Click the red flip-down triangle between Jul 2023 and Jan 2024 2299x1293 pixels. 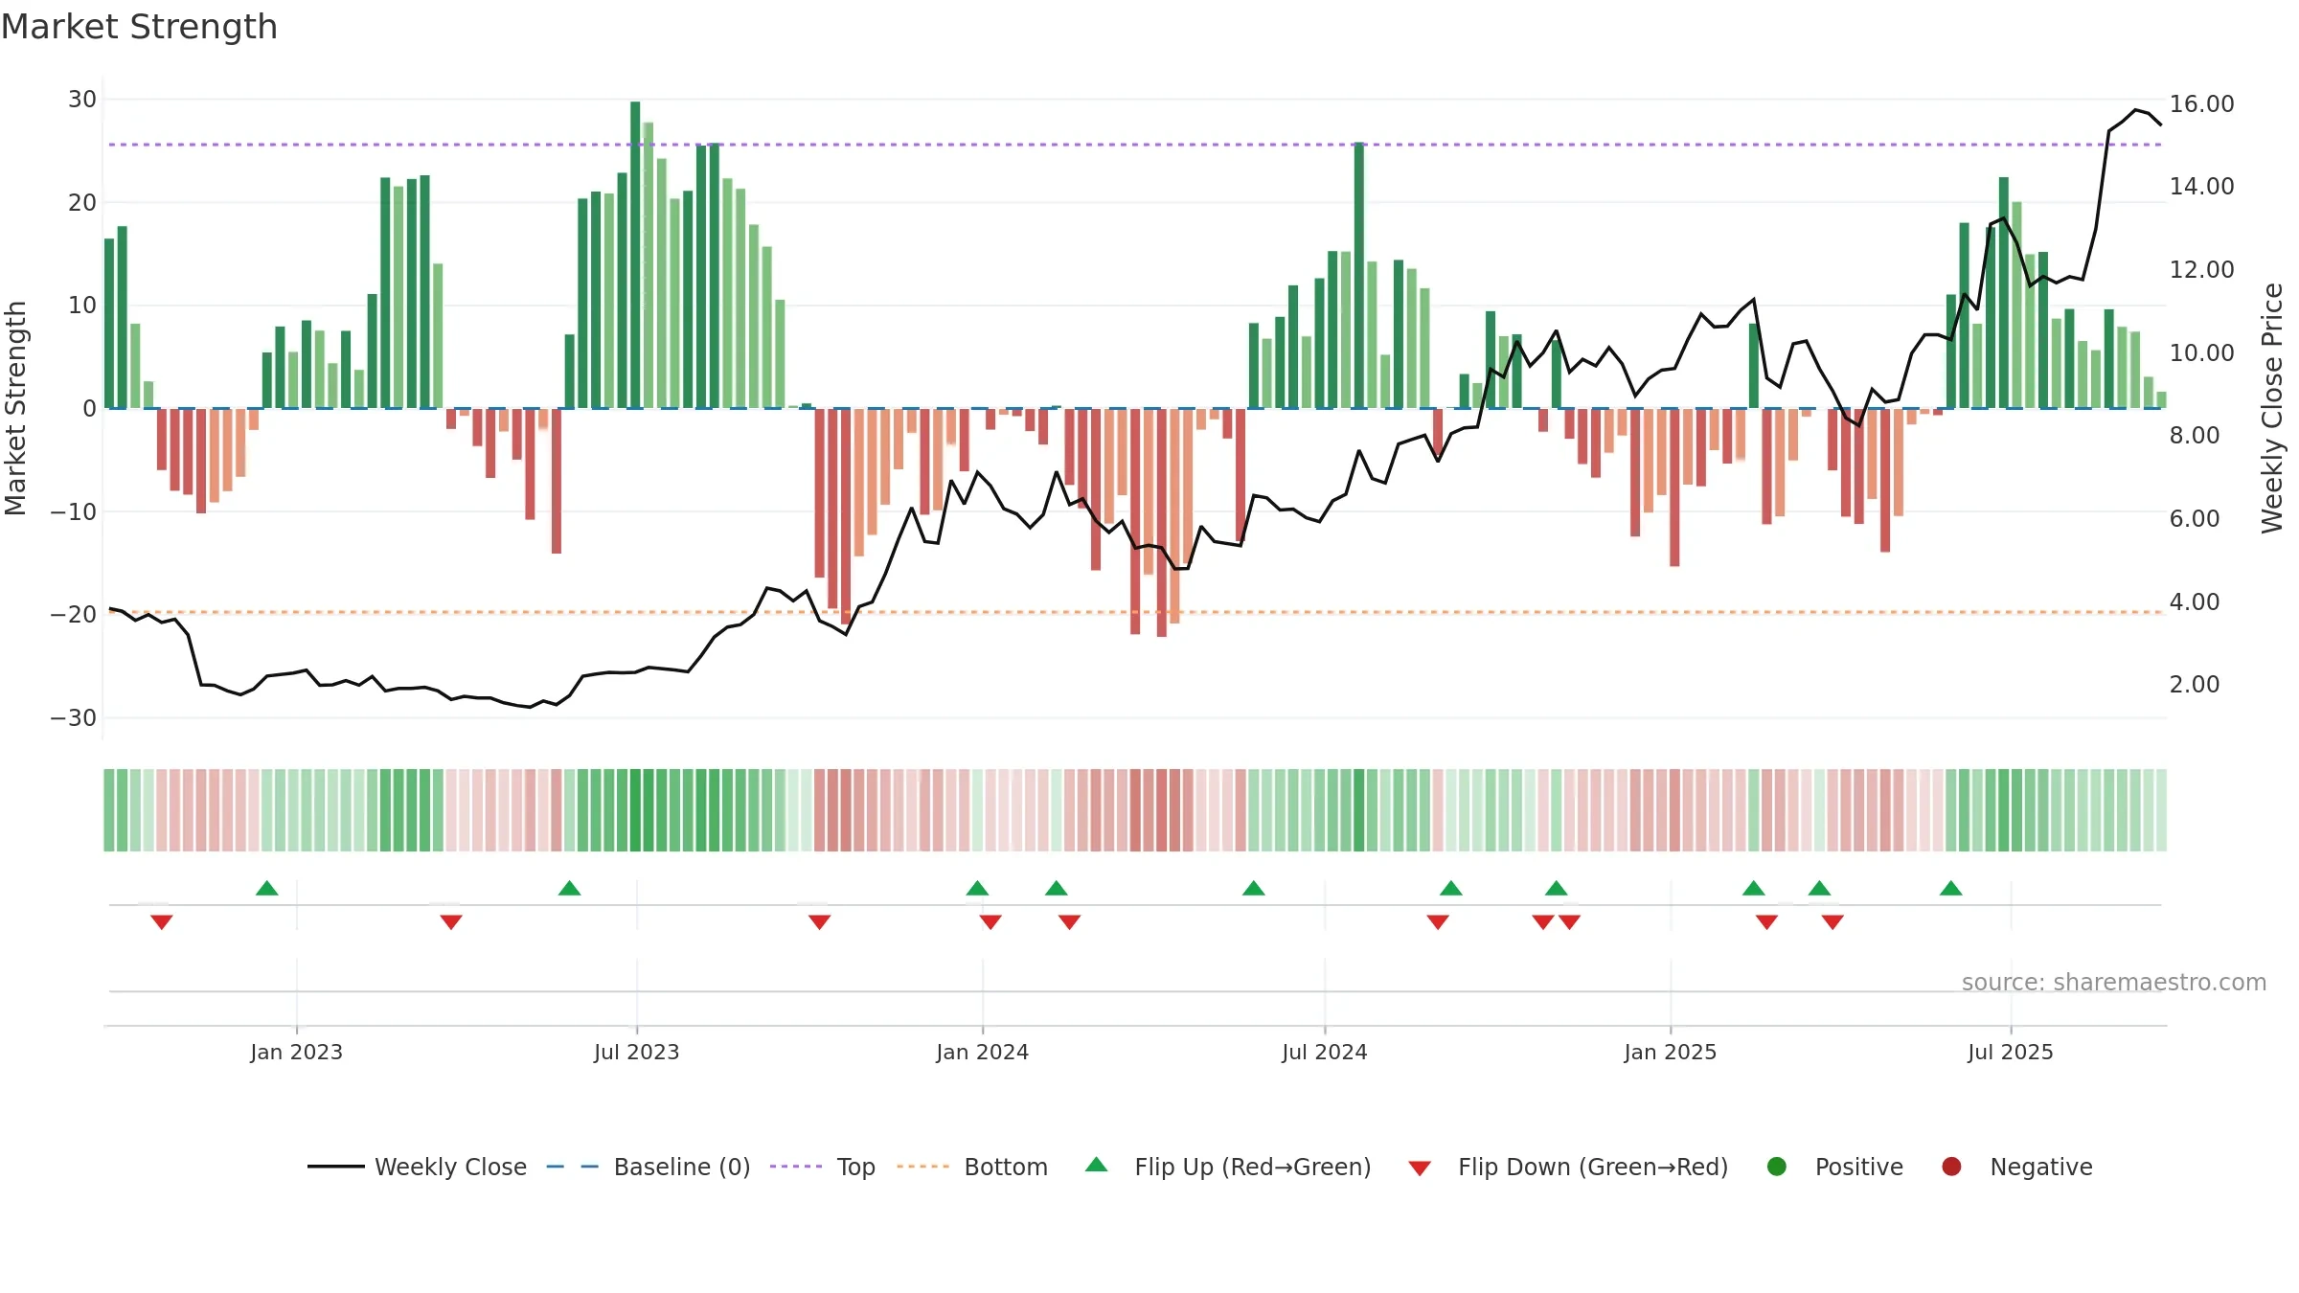tap(819, 921)
